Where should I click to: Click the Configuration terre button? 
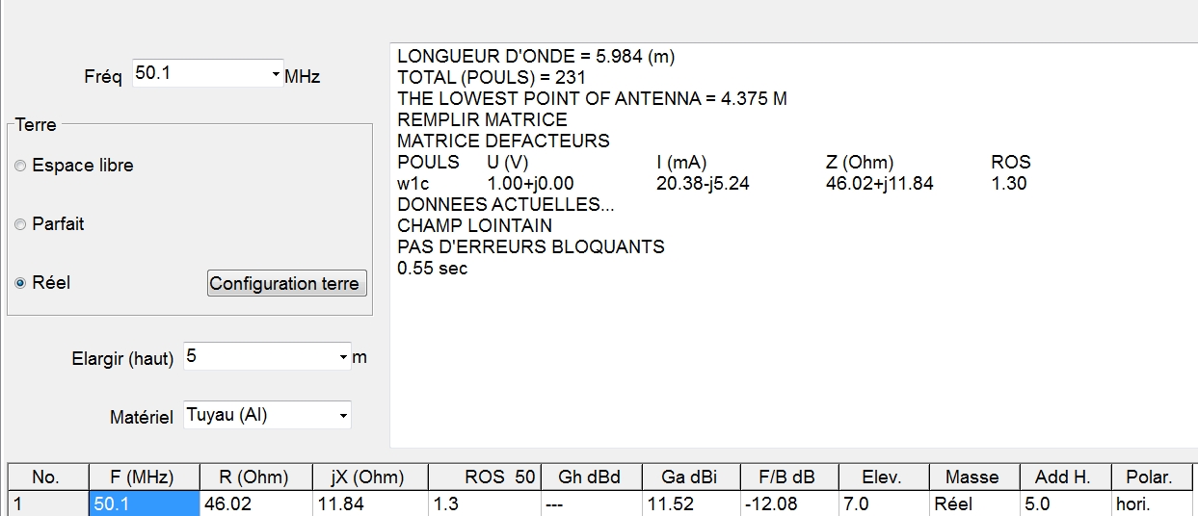[287, 283]
